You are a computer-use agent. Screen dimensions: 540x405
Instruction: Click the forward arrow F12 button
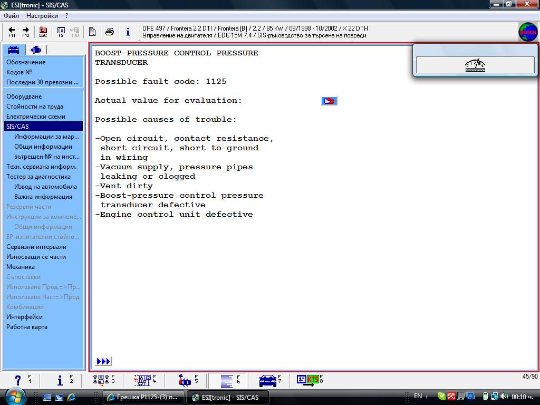pos(26,32)
